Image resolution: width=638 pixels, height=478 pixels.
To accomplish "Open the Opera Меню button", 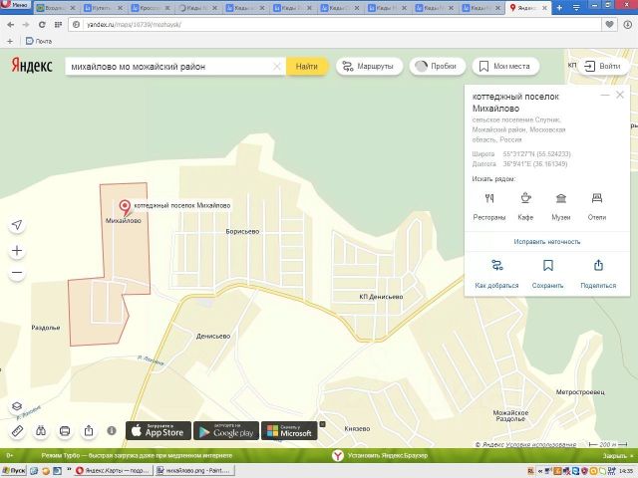I will click(15, 7).
